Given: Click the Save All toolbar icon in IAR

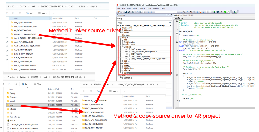Looking at the screenshot, I should pyautogui.click(x=129, y=12).
